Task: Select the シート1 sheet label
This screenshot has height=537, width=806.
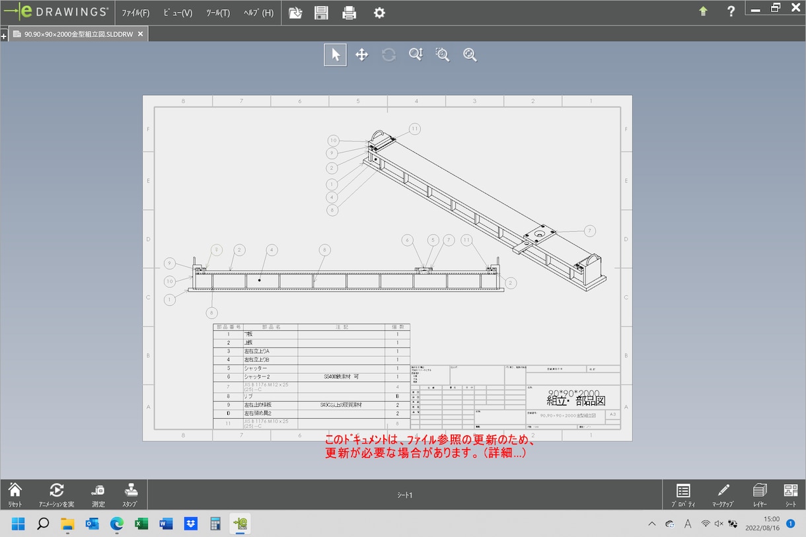Action: pyautogui.click(x=405, y=495)
